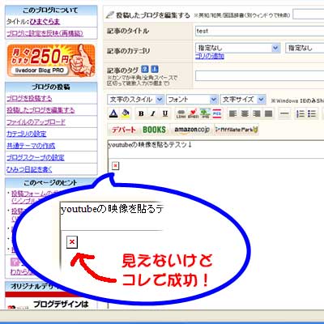Image resolution: width=324 pixels, height=324 pixels.
Task: Insert a horizontal rule line
Action: point(284,113)
